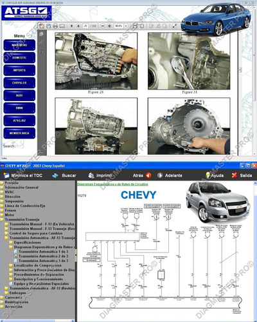The width and height of the screenshot is (257, 322).
Task: Open the DOMESTIC menu button
Action: 19,58
